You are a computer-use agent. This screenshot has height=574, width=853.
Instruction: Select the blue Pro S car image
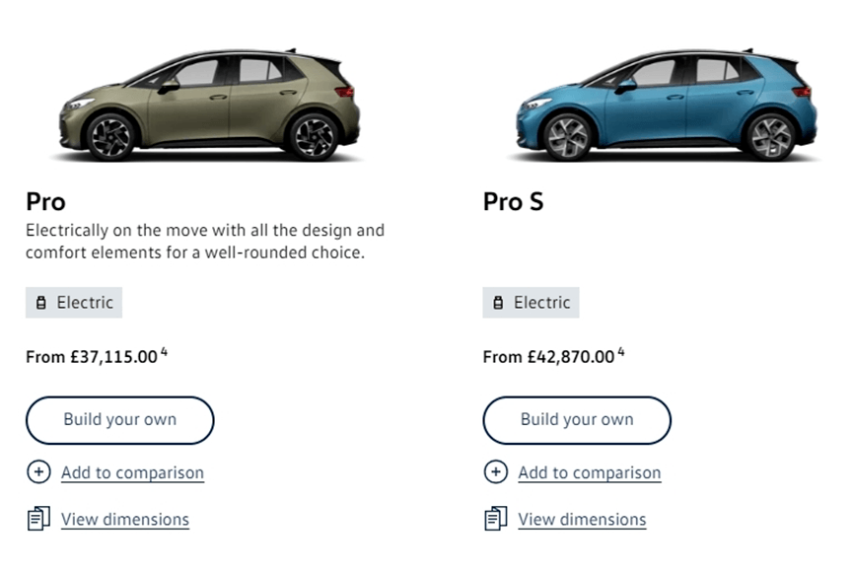(x=667, y=106)
